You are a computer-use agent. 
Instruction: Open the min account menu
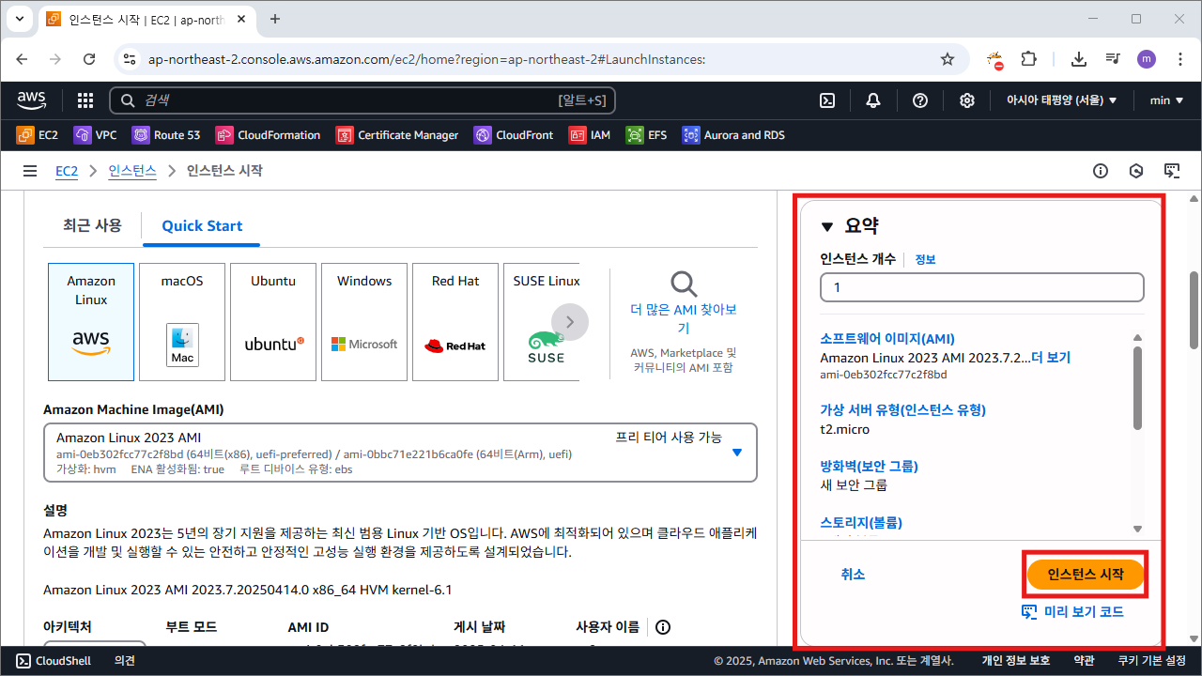coord(1166,100)
